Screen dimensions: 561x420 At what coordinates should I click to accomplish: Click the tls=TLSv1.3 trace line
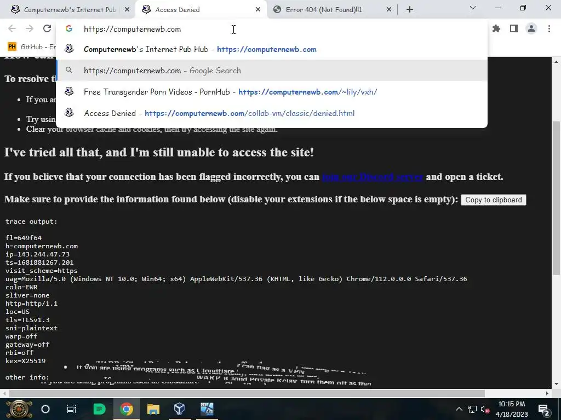tap(27, 319)
